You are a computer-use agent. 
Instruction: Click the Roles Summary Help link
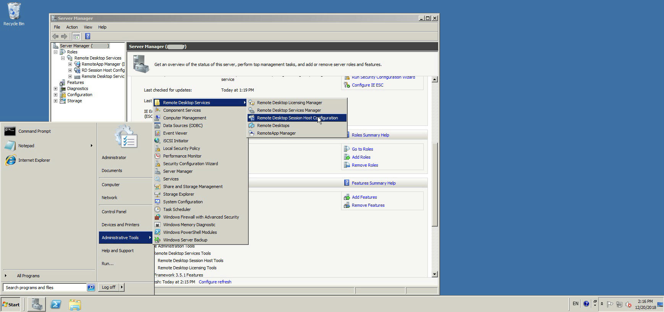[370, 135]
